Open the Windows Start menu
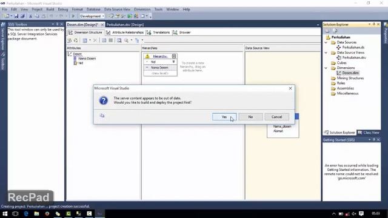This screenshot has width=388, height=218. pyautogui.click(x=5, y=214)
